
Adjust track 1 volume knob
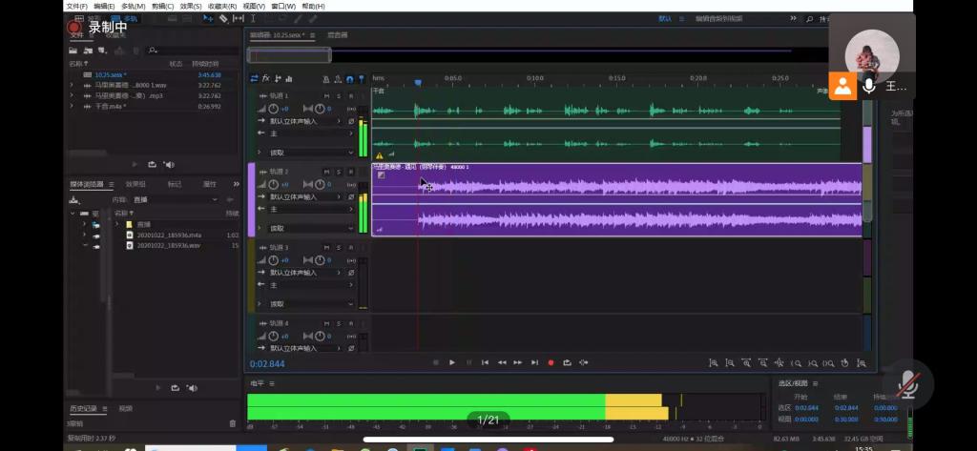[x=273, y=109]
